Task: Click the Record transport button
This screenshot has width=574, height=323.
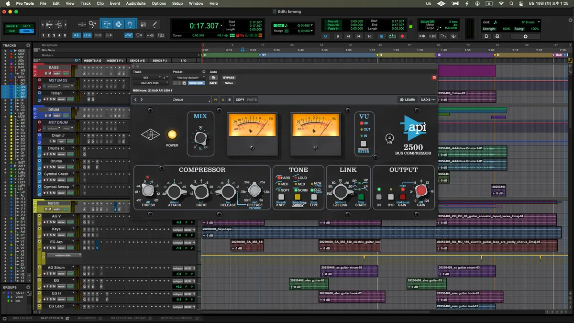Action: (x=402, y=36)
